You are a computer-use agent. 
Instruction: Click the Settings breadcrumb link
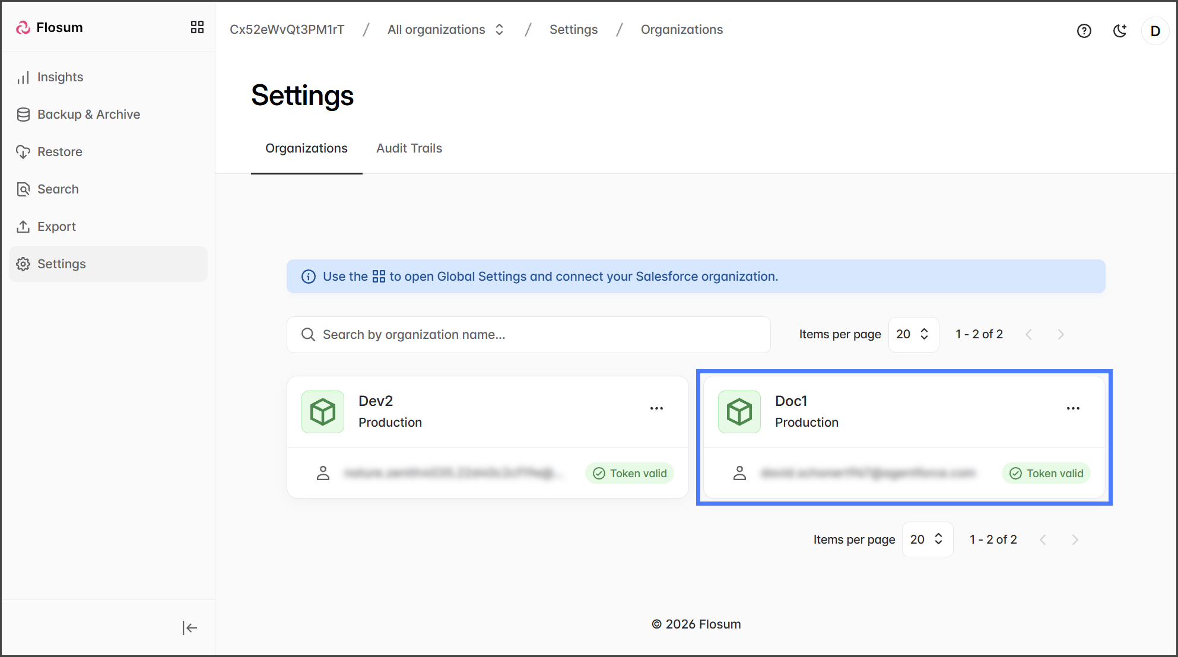pyautogui.click(x=573, y=30)
